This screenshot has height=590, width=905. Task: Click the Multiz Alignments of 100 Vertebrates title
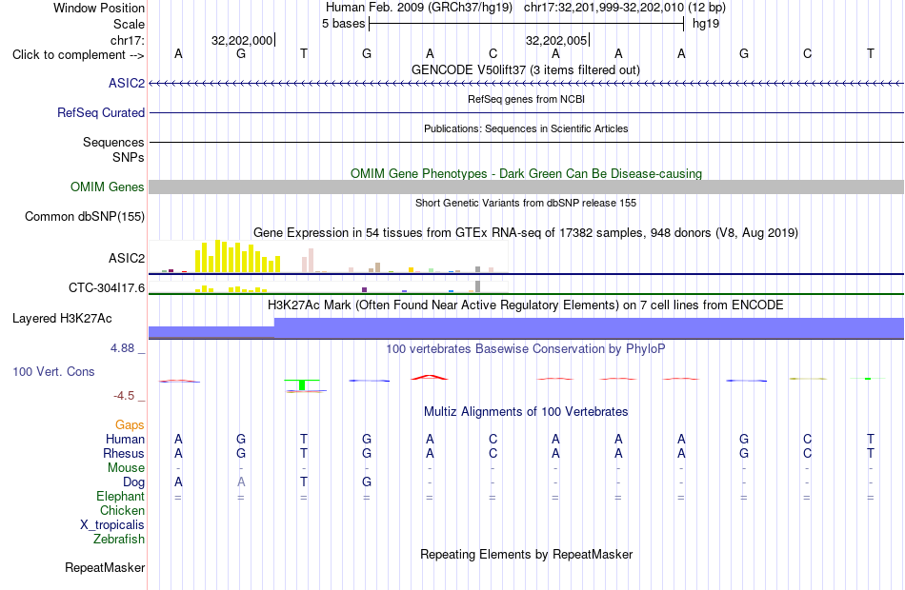click(x=526, y=412)
